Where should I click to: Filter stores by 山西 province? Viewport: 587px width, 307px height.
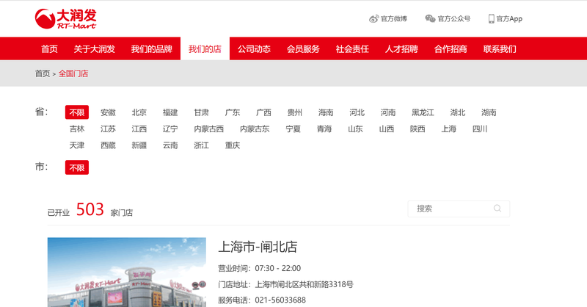click(x=387, y=129)
